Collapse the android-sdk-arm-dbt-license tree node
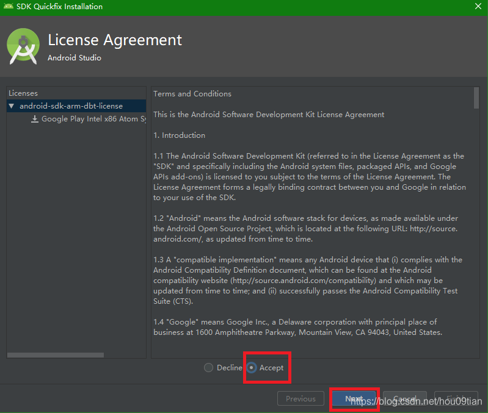488x413 pixels. click(x=12, y=106)
